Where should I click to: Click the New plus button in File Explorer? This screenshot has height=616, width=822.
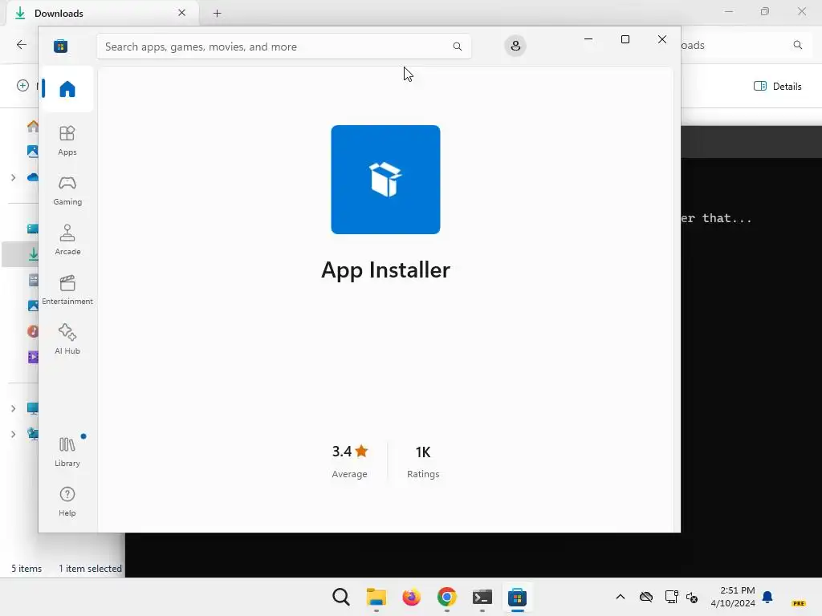(x=22, y=85)
